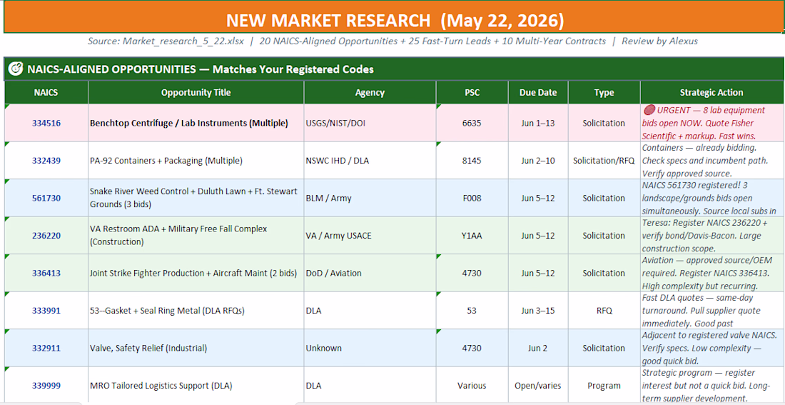This screenshot has width=785, height=405.
Task: Select Snake River Weed Control title cell
Action: pyautogui.click(x=196, y=198)
